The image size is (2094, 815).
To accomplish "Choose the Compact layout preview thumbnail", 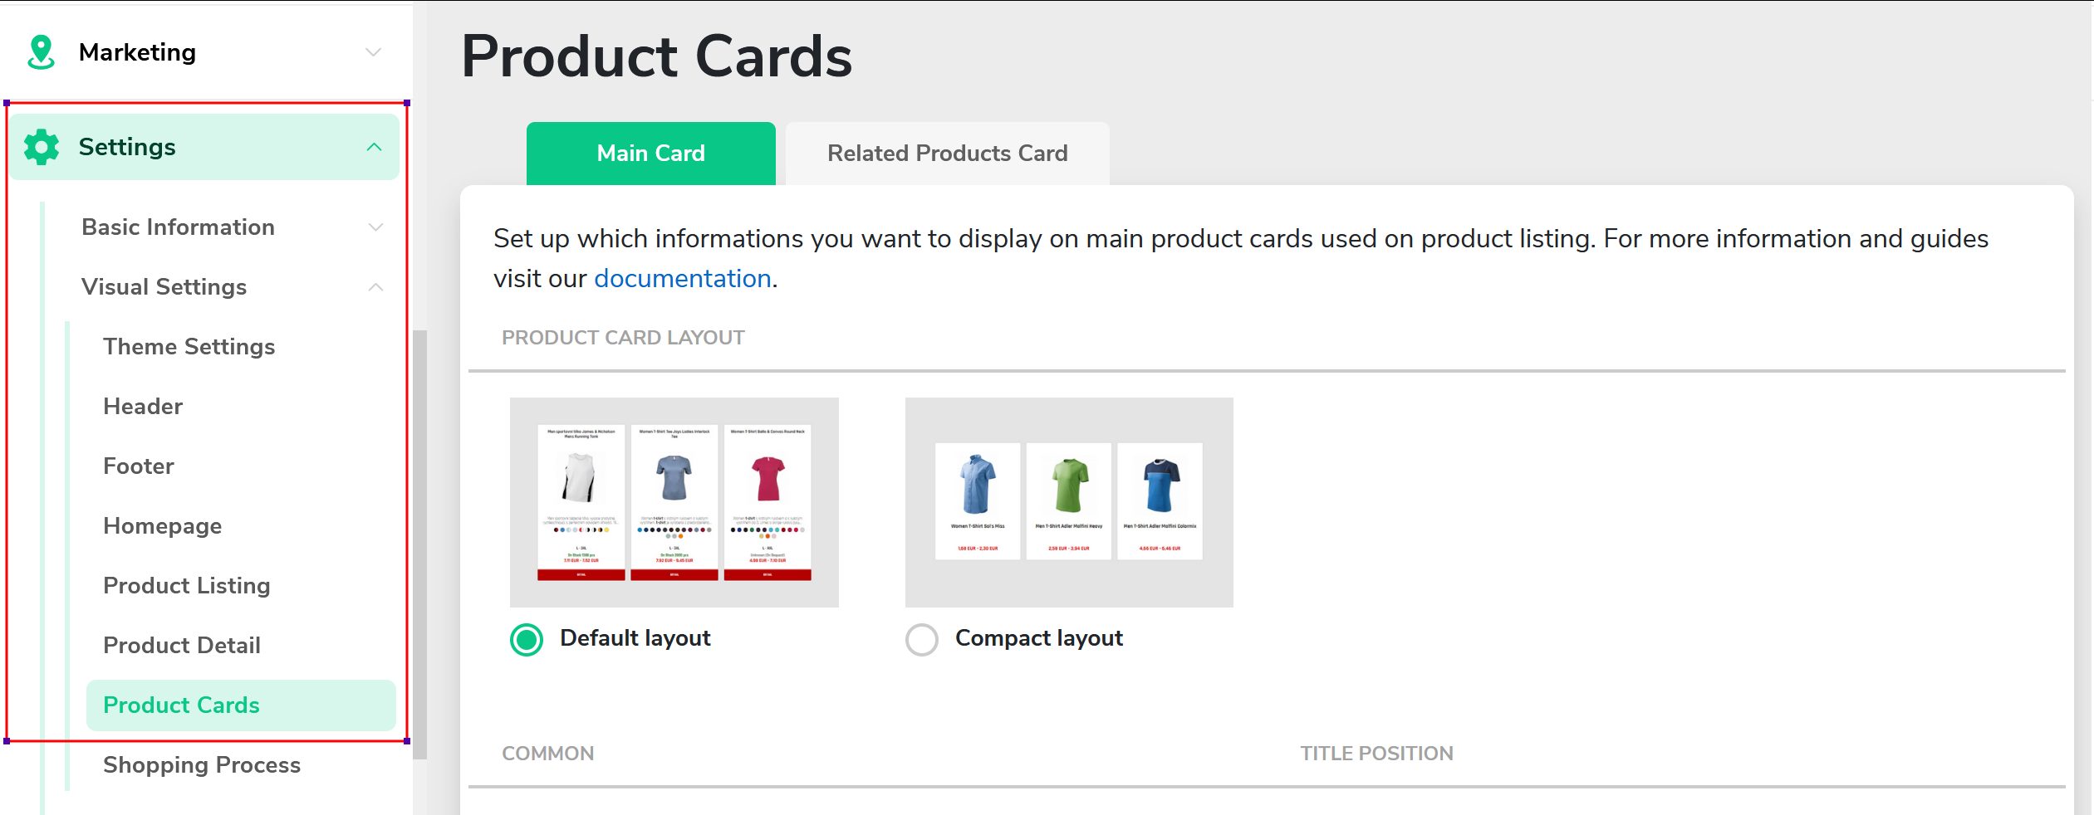I will (1069, 502).
